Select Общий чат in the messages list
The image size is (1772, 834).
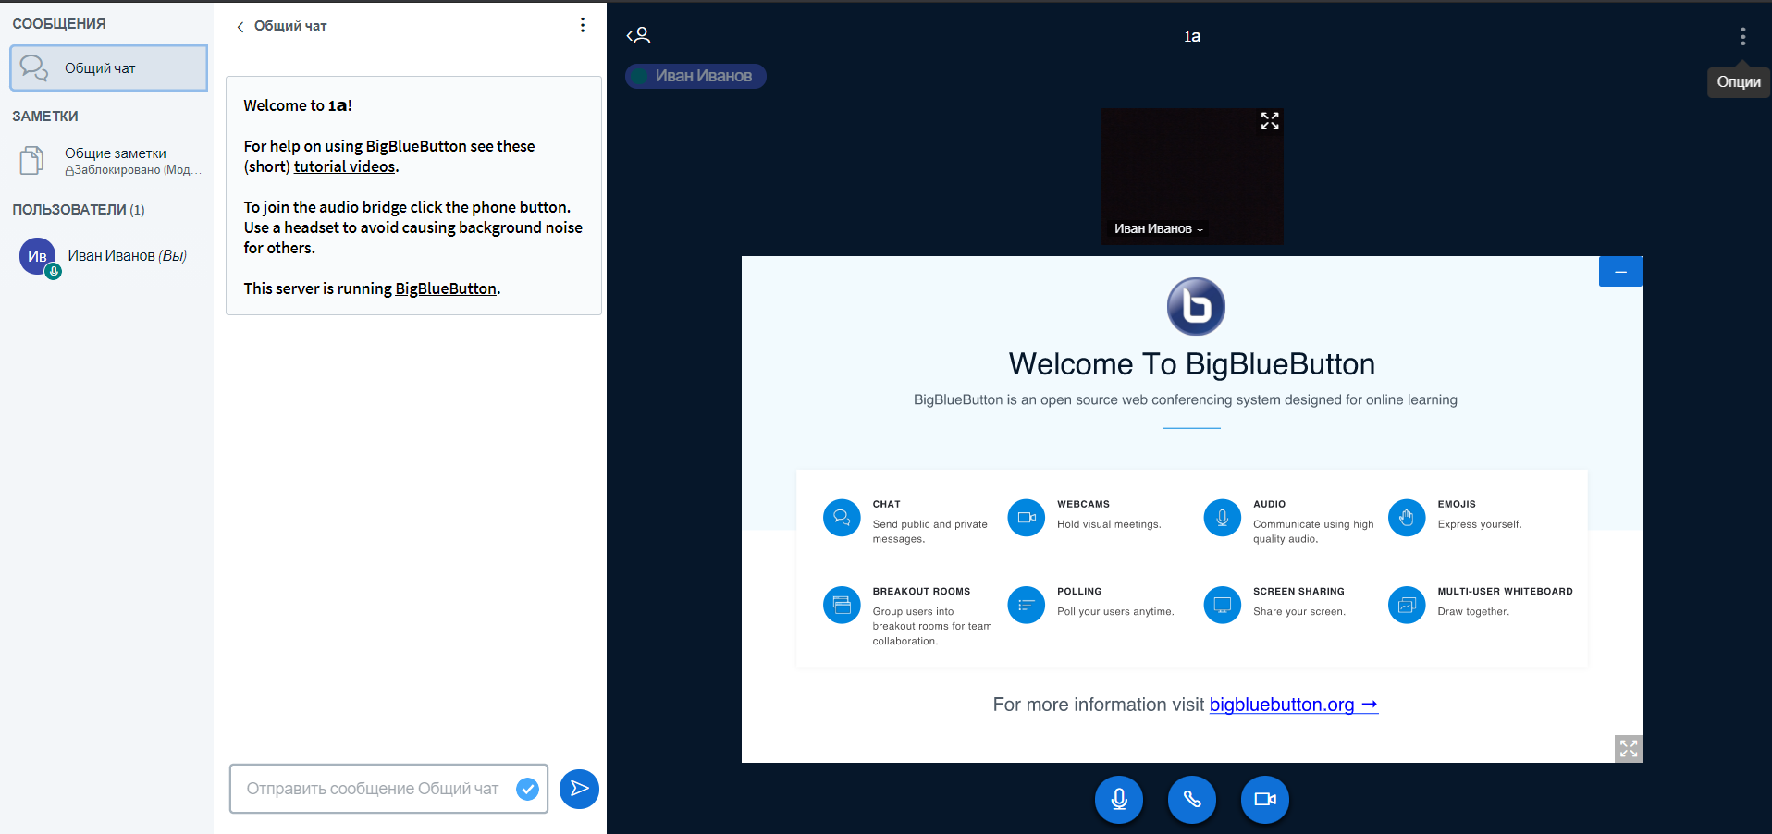[109, 68]
